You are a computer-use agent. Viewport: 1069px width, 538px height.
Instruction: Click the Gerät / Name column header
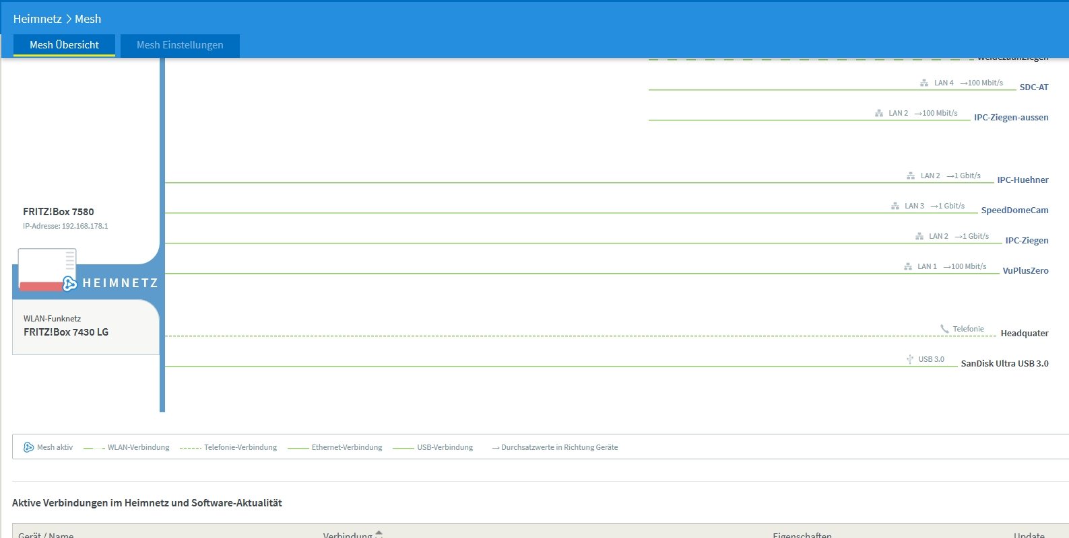pos(46,535)
